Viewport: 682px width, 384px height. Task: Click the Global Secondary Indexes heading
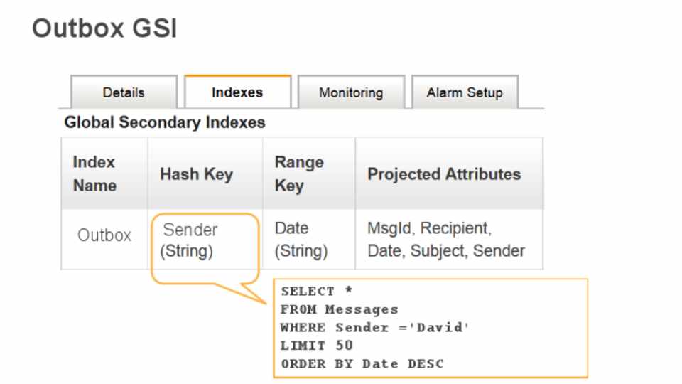(165, 122)
